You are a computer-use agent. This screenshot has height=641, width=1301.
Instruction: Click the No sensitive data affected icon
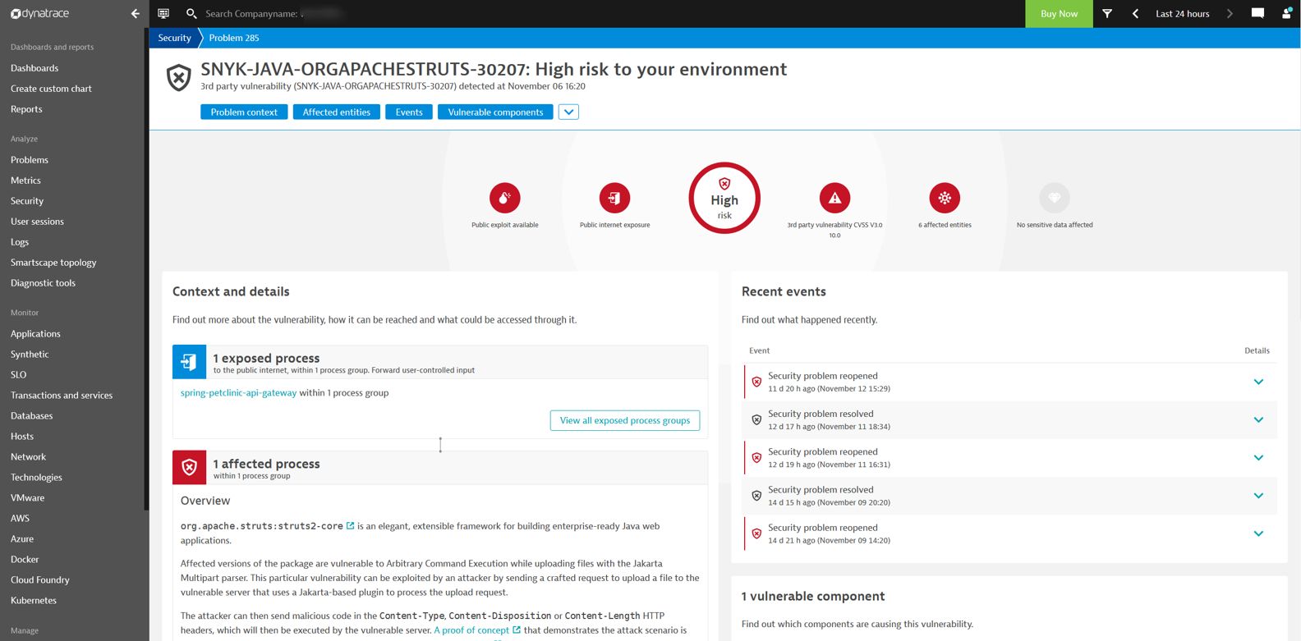[x=1055, y=198]
